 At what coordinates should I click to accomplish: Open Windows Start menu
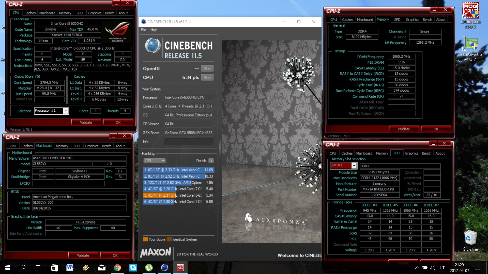tap(8, 268)
